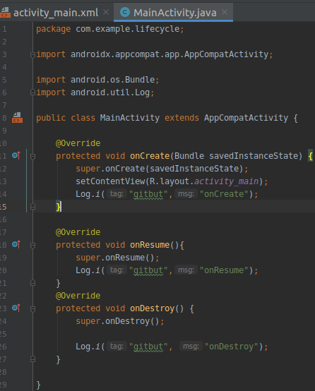Collapse the onDestroy method fold marker

point(32,309)
